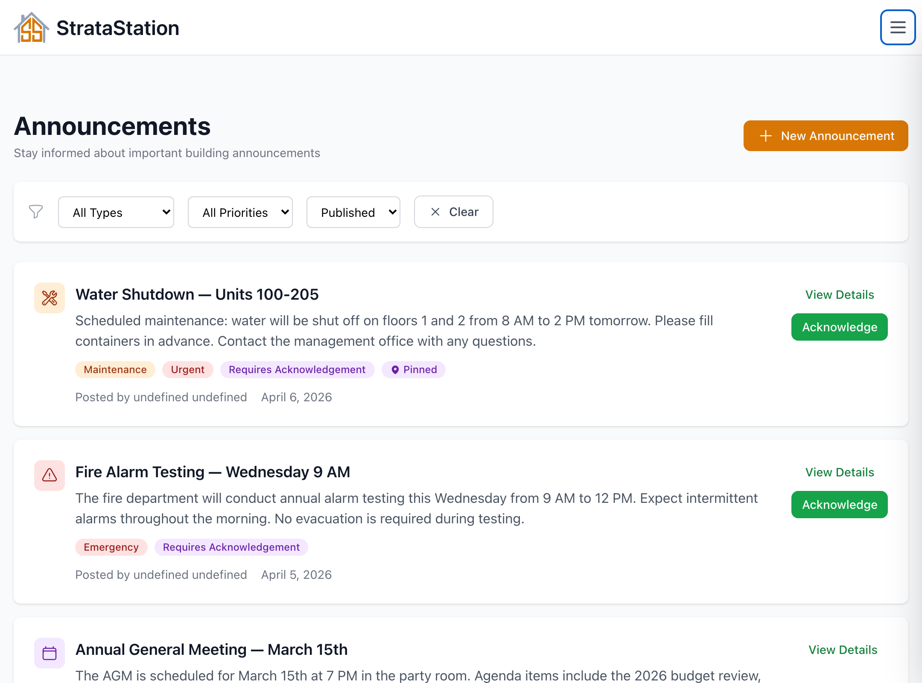Click the StrataStation house logo
This screenshot has width=922, height=683.
pos(32,27)
